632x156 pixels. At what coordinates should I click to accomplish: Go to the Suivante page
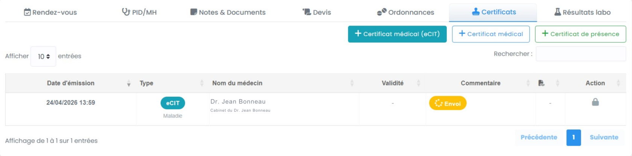tap(604, 137)
